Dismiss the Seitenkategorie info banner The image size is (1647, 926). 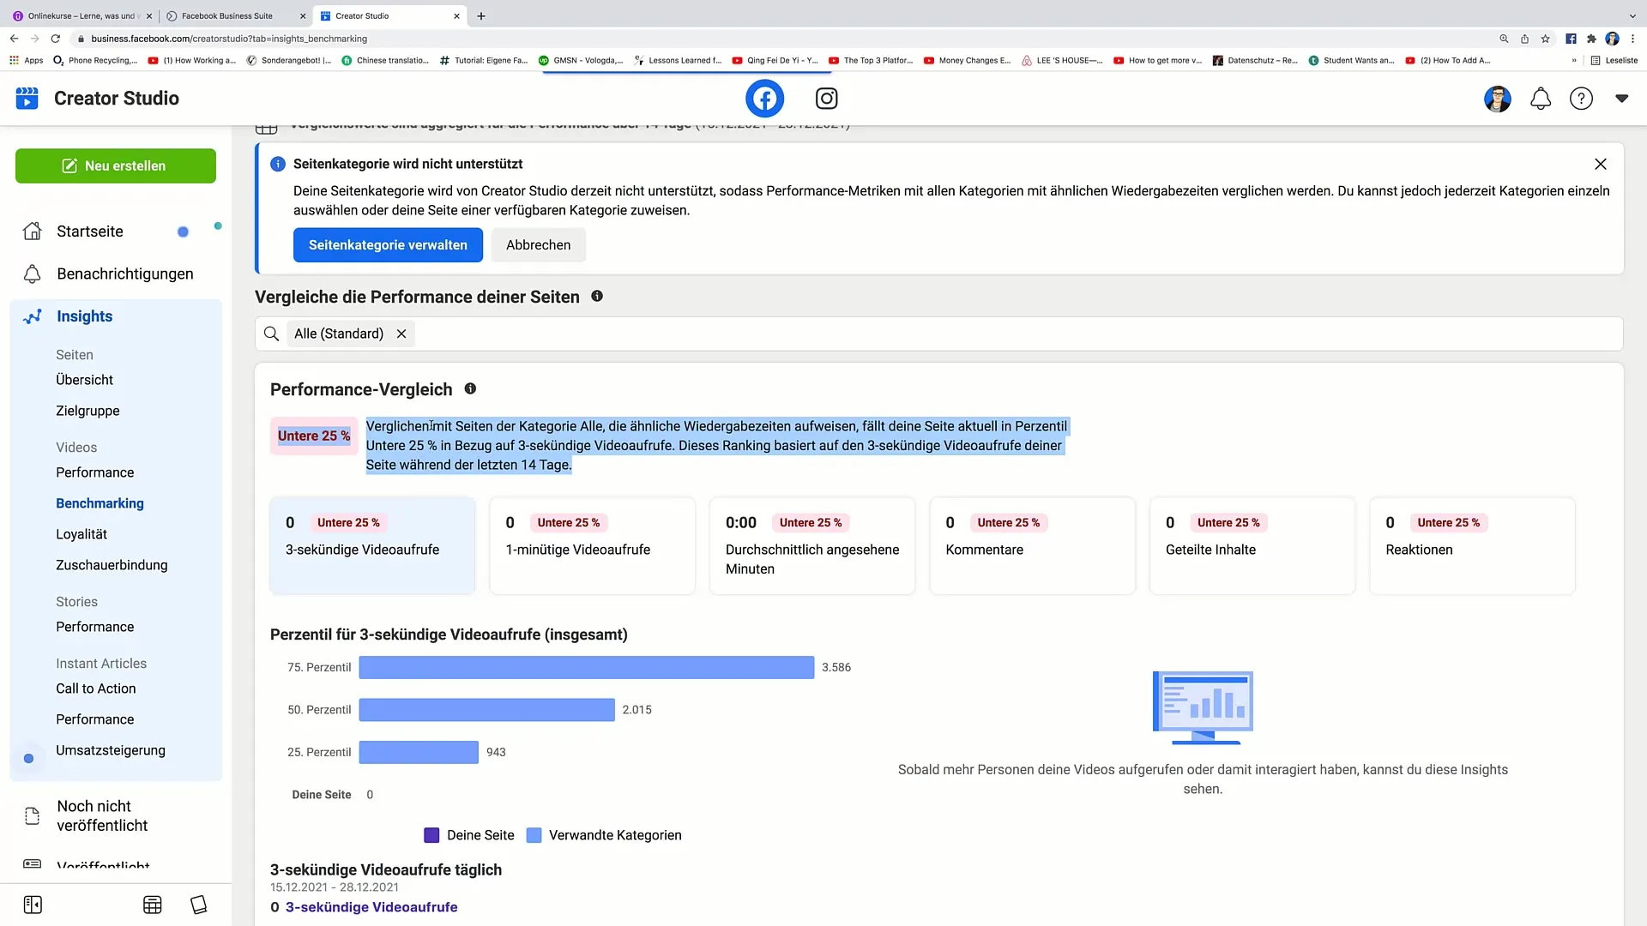(1600, 164)
